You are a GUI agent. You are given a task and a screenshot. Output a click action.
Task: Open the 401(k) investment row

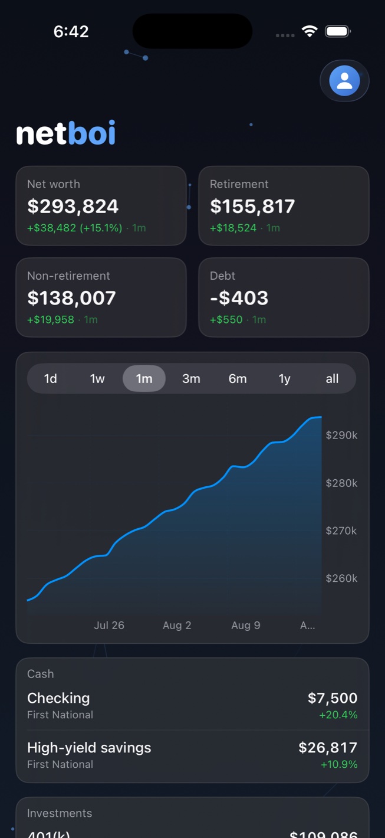[x=192, y=833]
